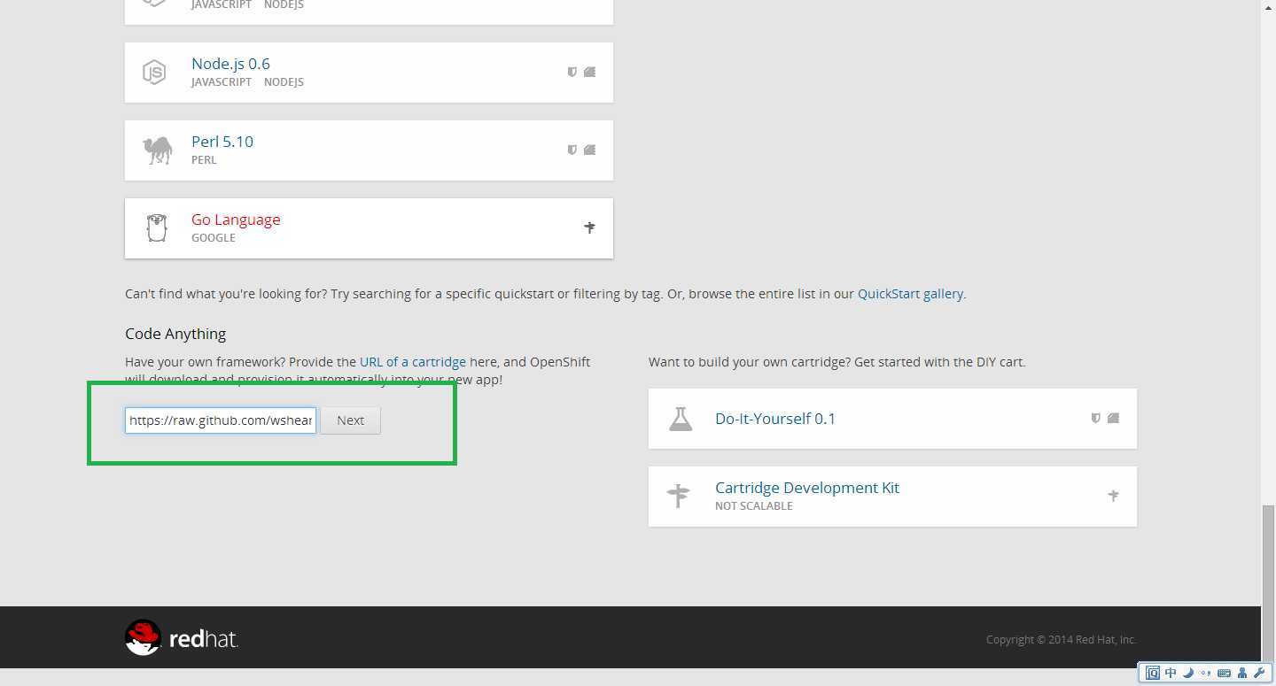This screenshot has height=686, width=1276.
Task: Toggle the Chinese input mode icon
Action: pyautogui.click(x=1171, y=673)
